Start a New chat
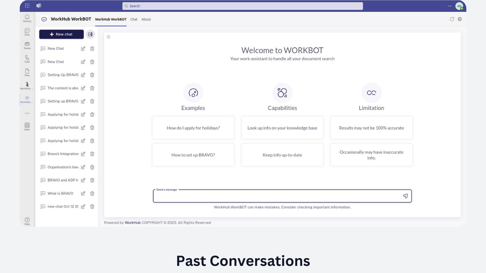 61,34
